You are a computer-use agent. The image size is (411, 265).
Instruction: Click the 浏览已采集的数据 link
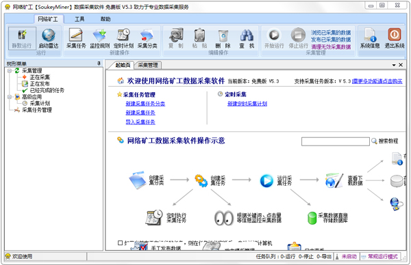click(x=331, y=33)
